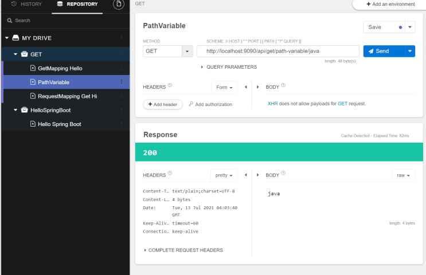Click Add authorization button
426x275 pixels.
pyautogui.click(x=210, y=104)
